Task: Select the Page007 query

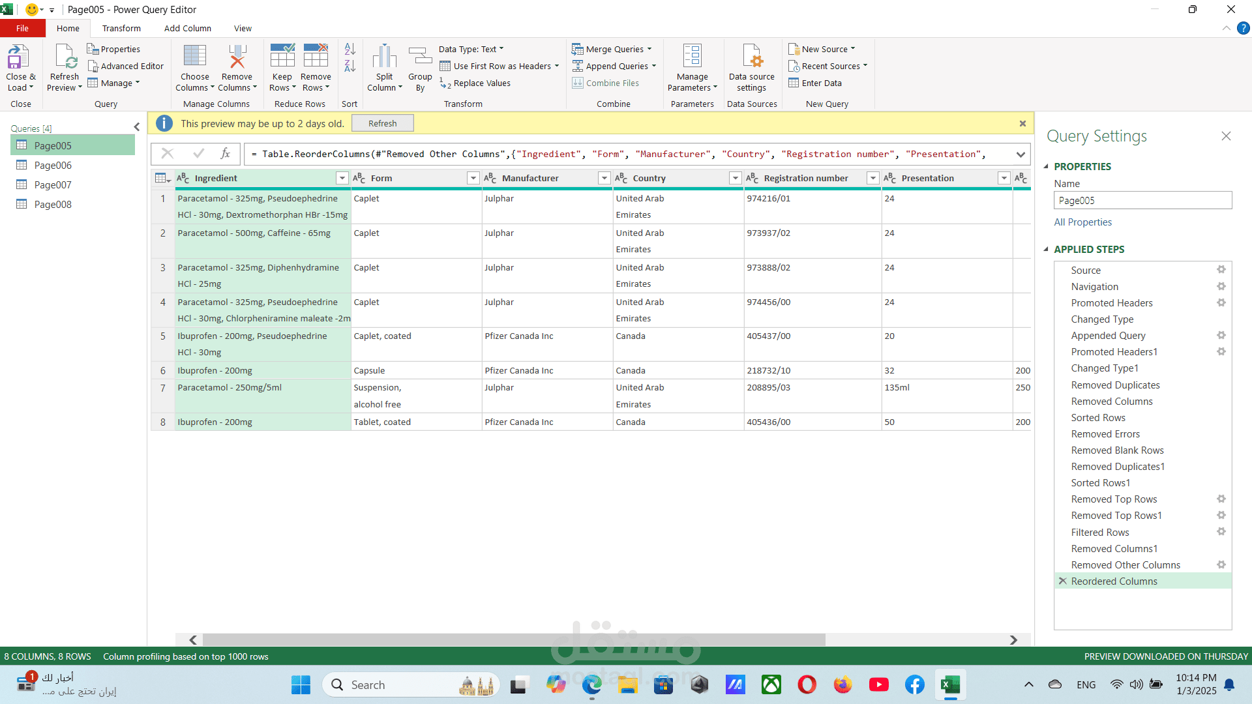Action: point(73,184)
